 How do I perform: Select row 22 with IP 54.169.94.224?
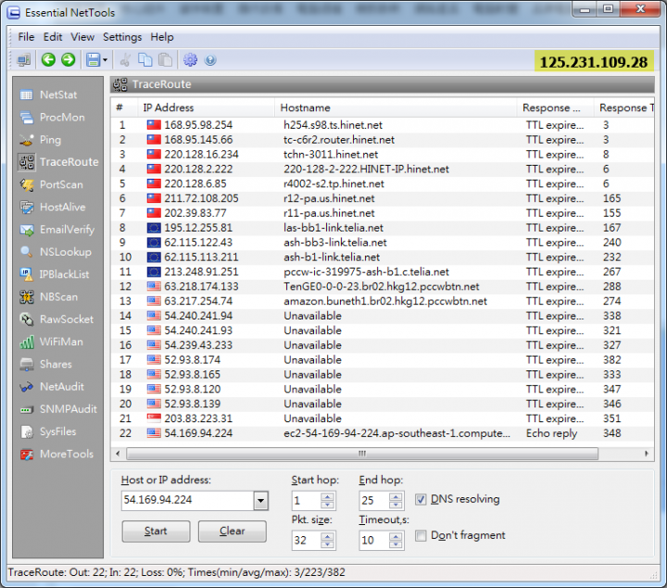(x=382, y=433)
